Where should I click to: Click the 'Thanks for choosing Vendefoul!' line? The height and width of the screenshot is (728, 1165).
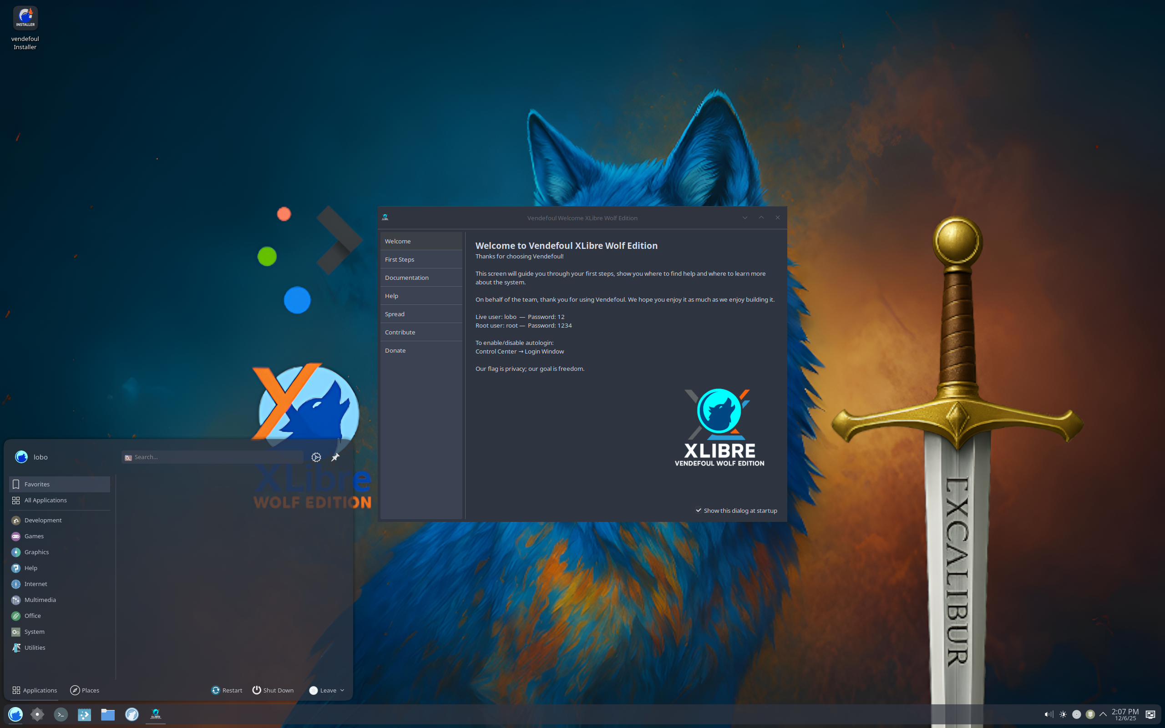click(x=519, y=256)
